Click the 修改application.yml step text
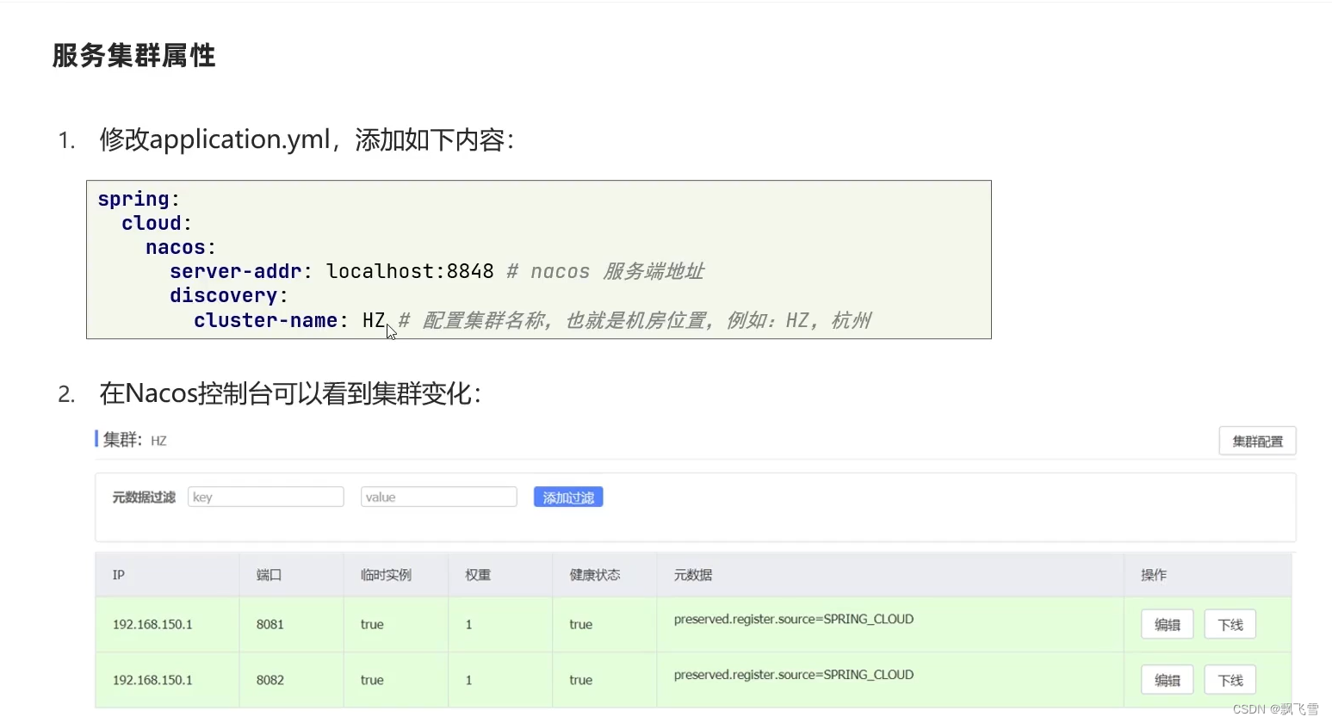Viewport: 1332px width, 723px height. 307,139
